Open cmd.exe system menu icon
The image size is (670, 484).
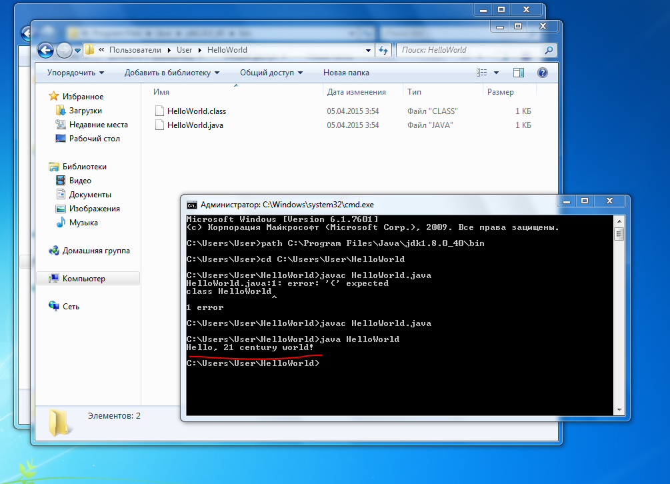pyautogui.click(x=192, y=205)
